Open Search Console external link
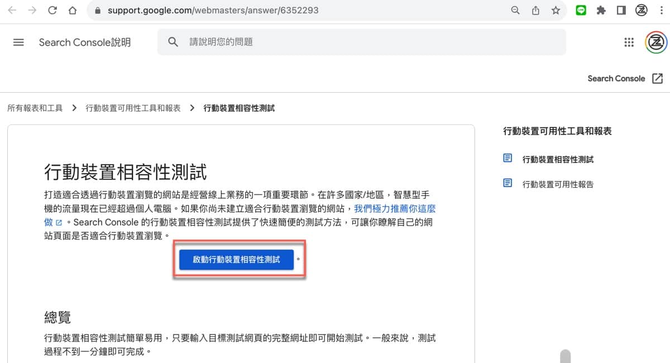670x363 pixels. pos(625,79)
